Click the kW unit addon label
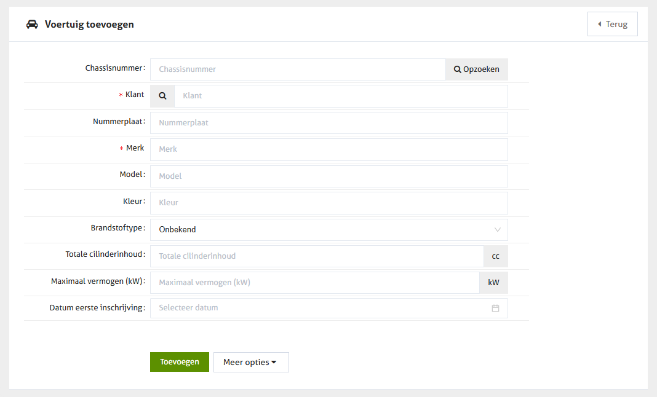The image size is (657, 397). pos(493,283)
